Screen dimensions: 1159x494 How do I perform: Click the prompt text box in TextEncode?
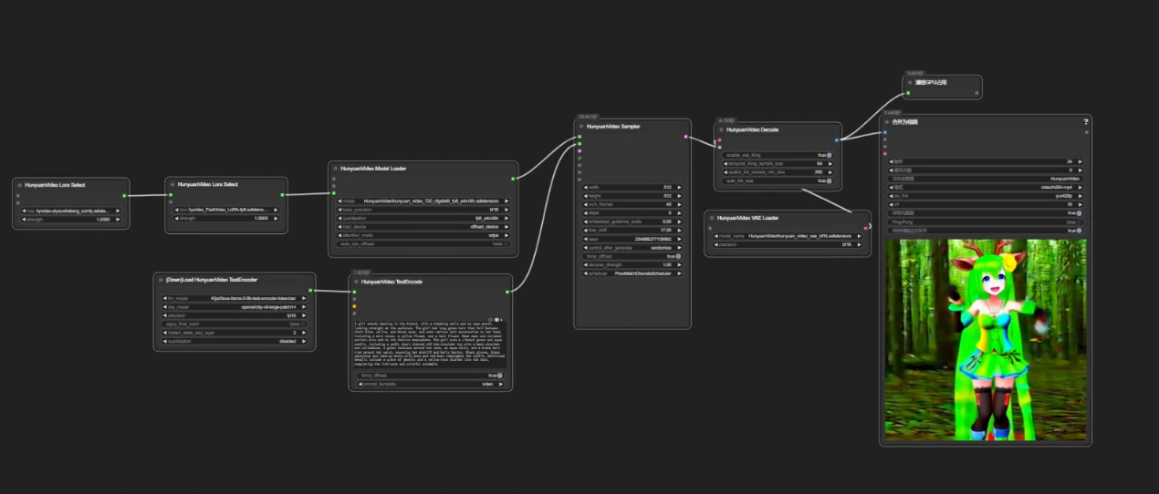coord(428,342)
